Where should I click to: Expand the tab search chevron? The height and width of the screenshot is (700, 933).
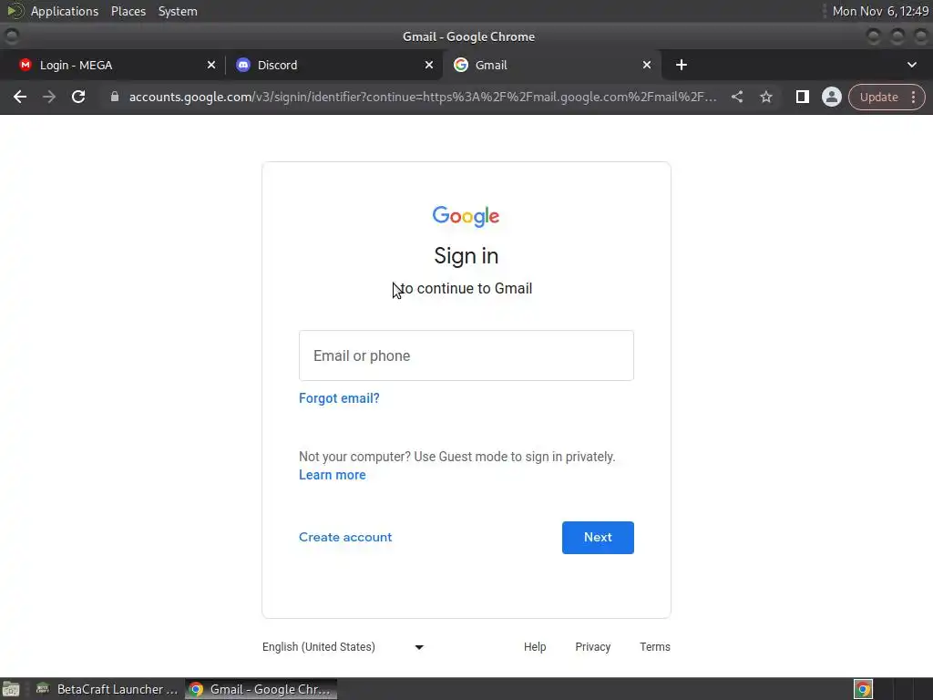pos(911,65)
